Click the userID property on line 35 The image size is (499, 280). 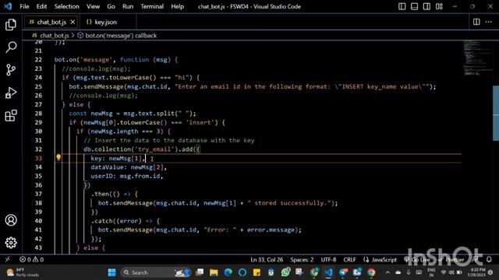(102, 177)
